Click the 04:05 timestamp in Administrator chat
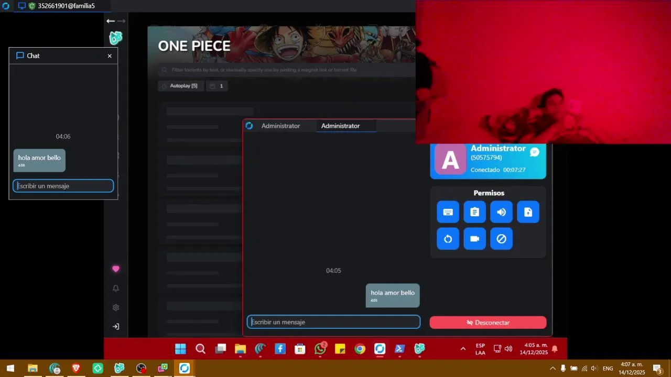671x377 pixels. coord(333,271)
